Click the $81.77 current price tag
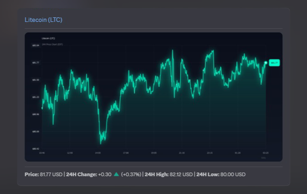Screen dimensions: 307x194 (x=274, y=63)
